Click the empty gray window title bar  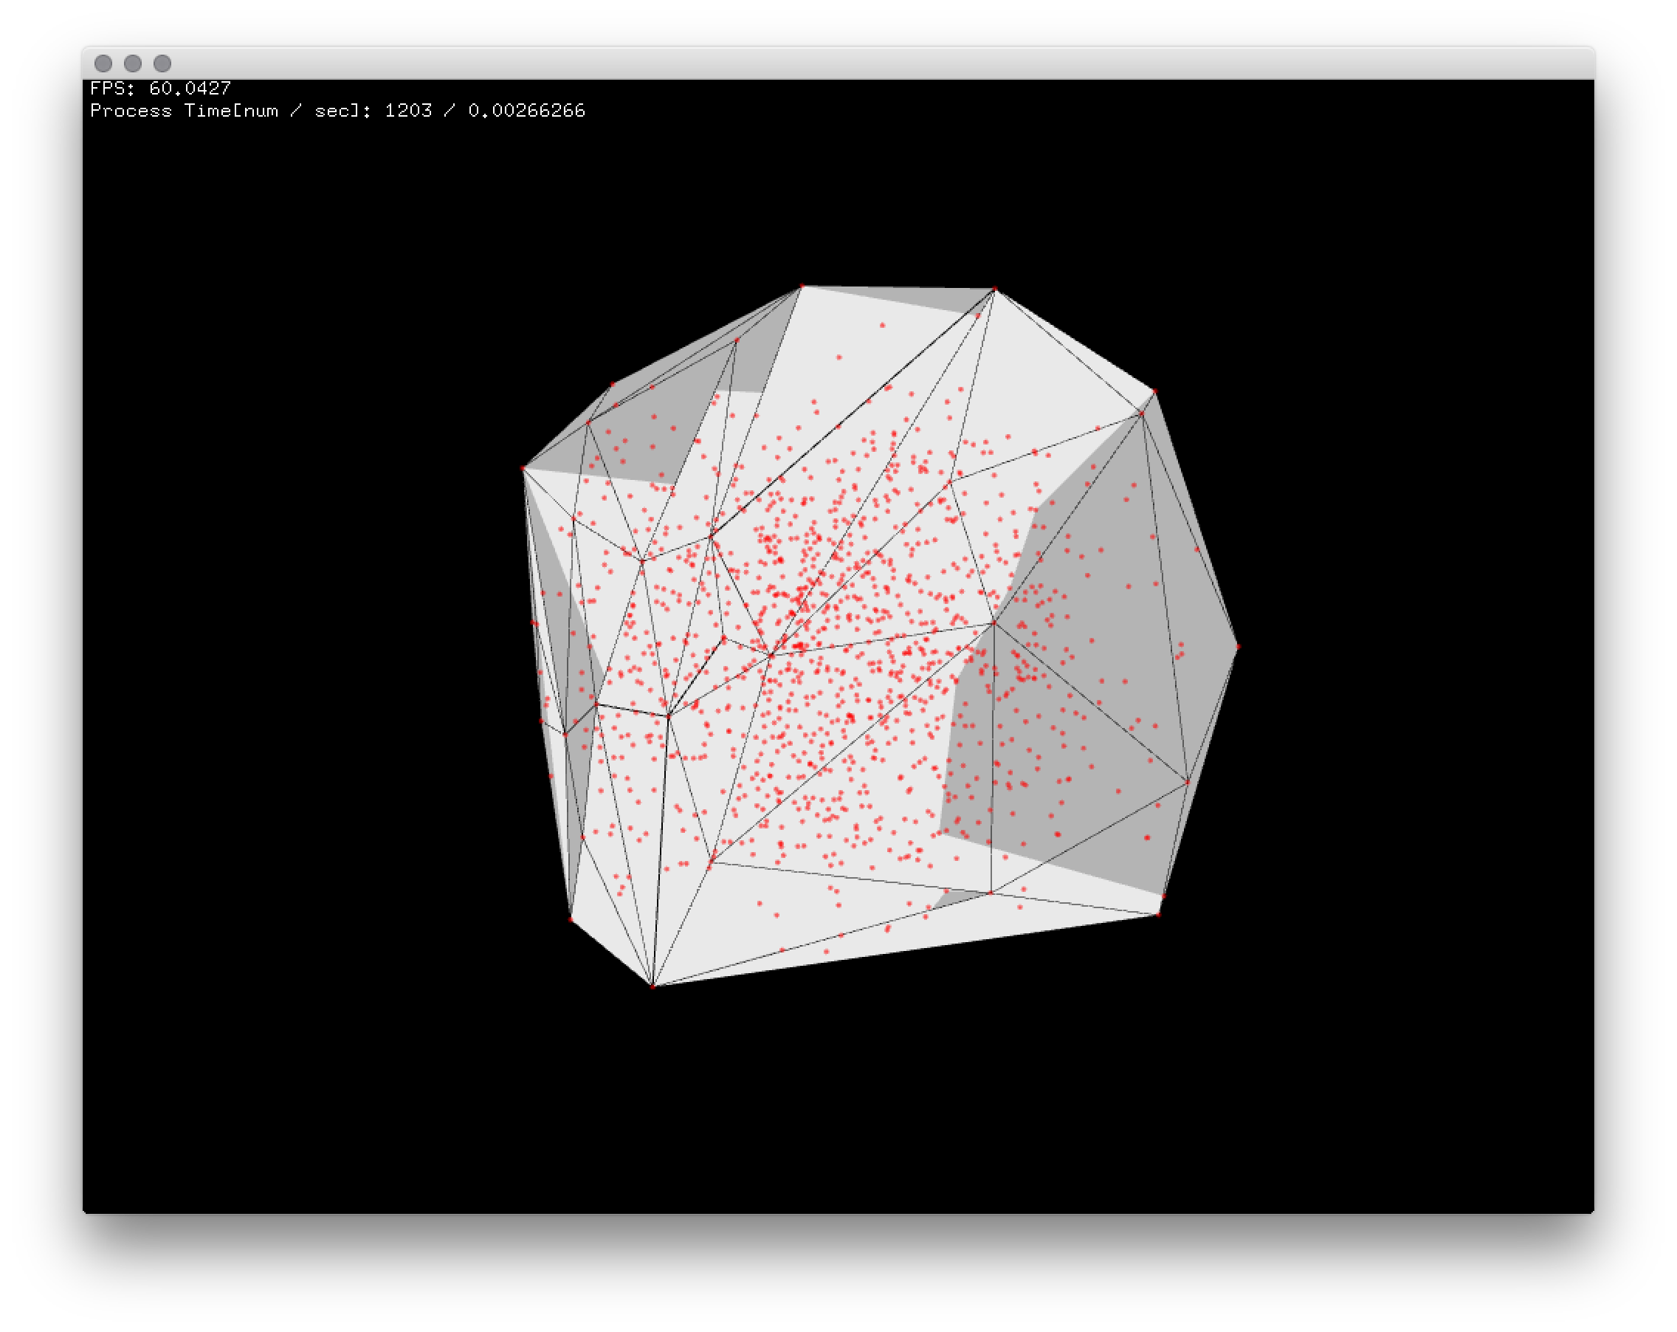(x=855, y=63)
